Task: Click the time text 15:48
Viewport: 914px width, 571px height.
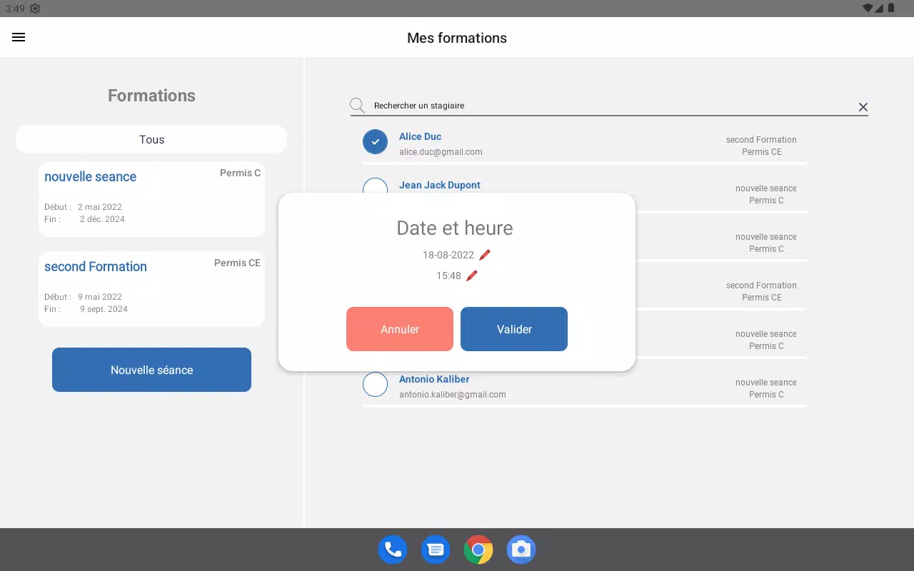Action: (x=448, y=276)
